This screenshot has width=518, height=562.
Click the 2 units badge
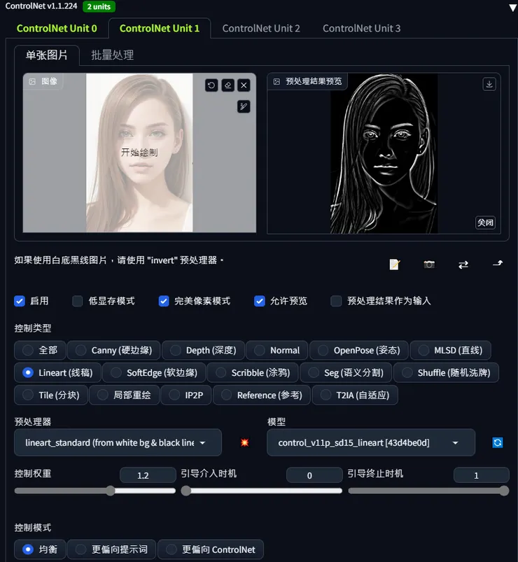point(99,6)
